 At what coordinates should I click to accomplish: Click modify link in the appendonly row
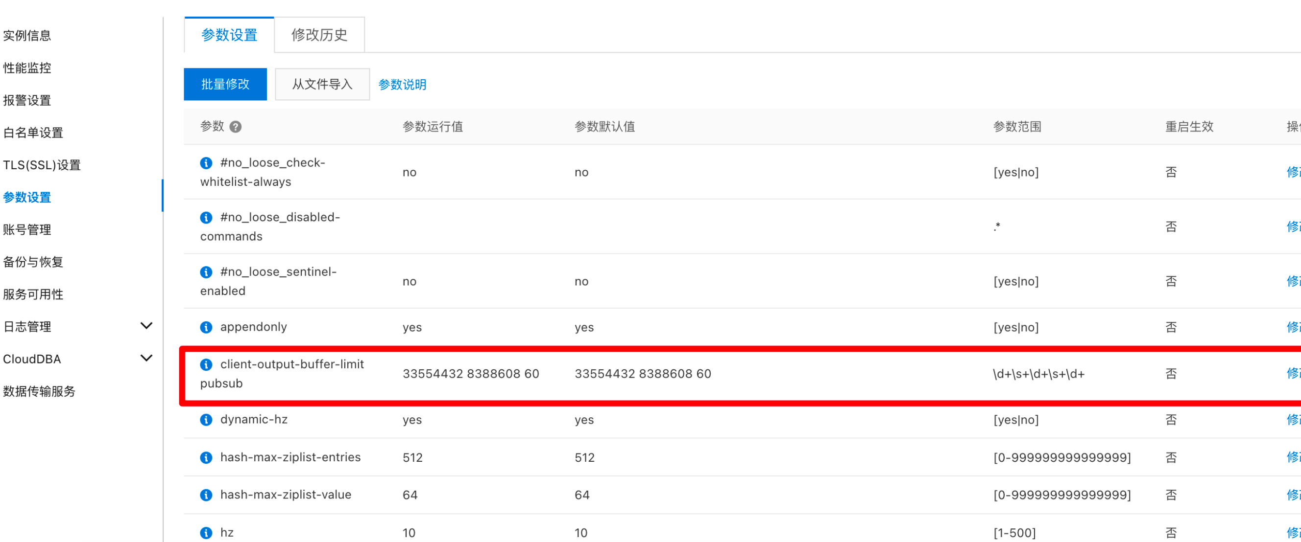1294,327
